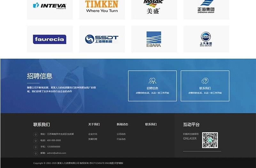The image size is (256, 168).
Task: Click the 江苏省南京市玄武区玄武湖 address text
Action: point(60,134)
